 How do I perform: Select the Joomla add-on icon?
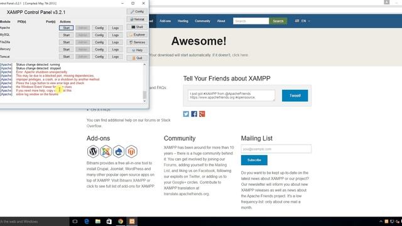(x=106, y=151)
